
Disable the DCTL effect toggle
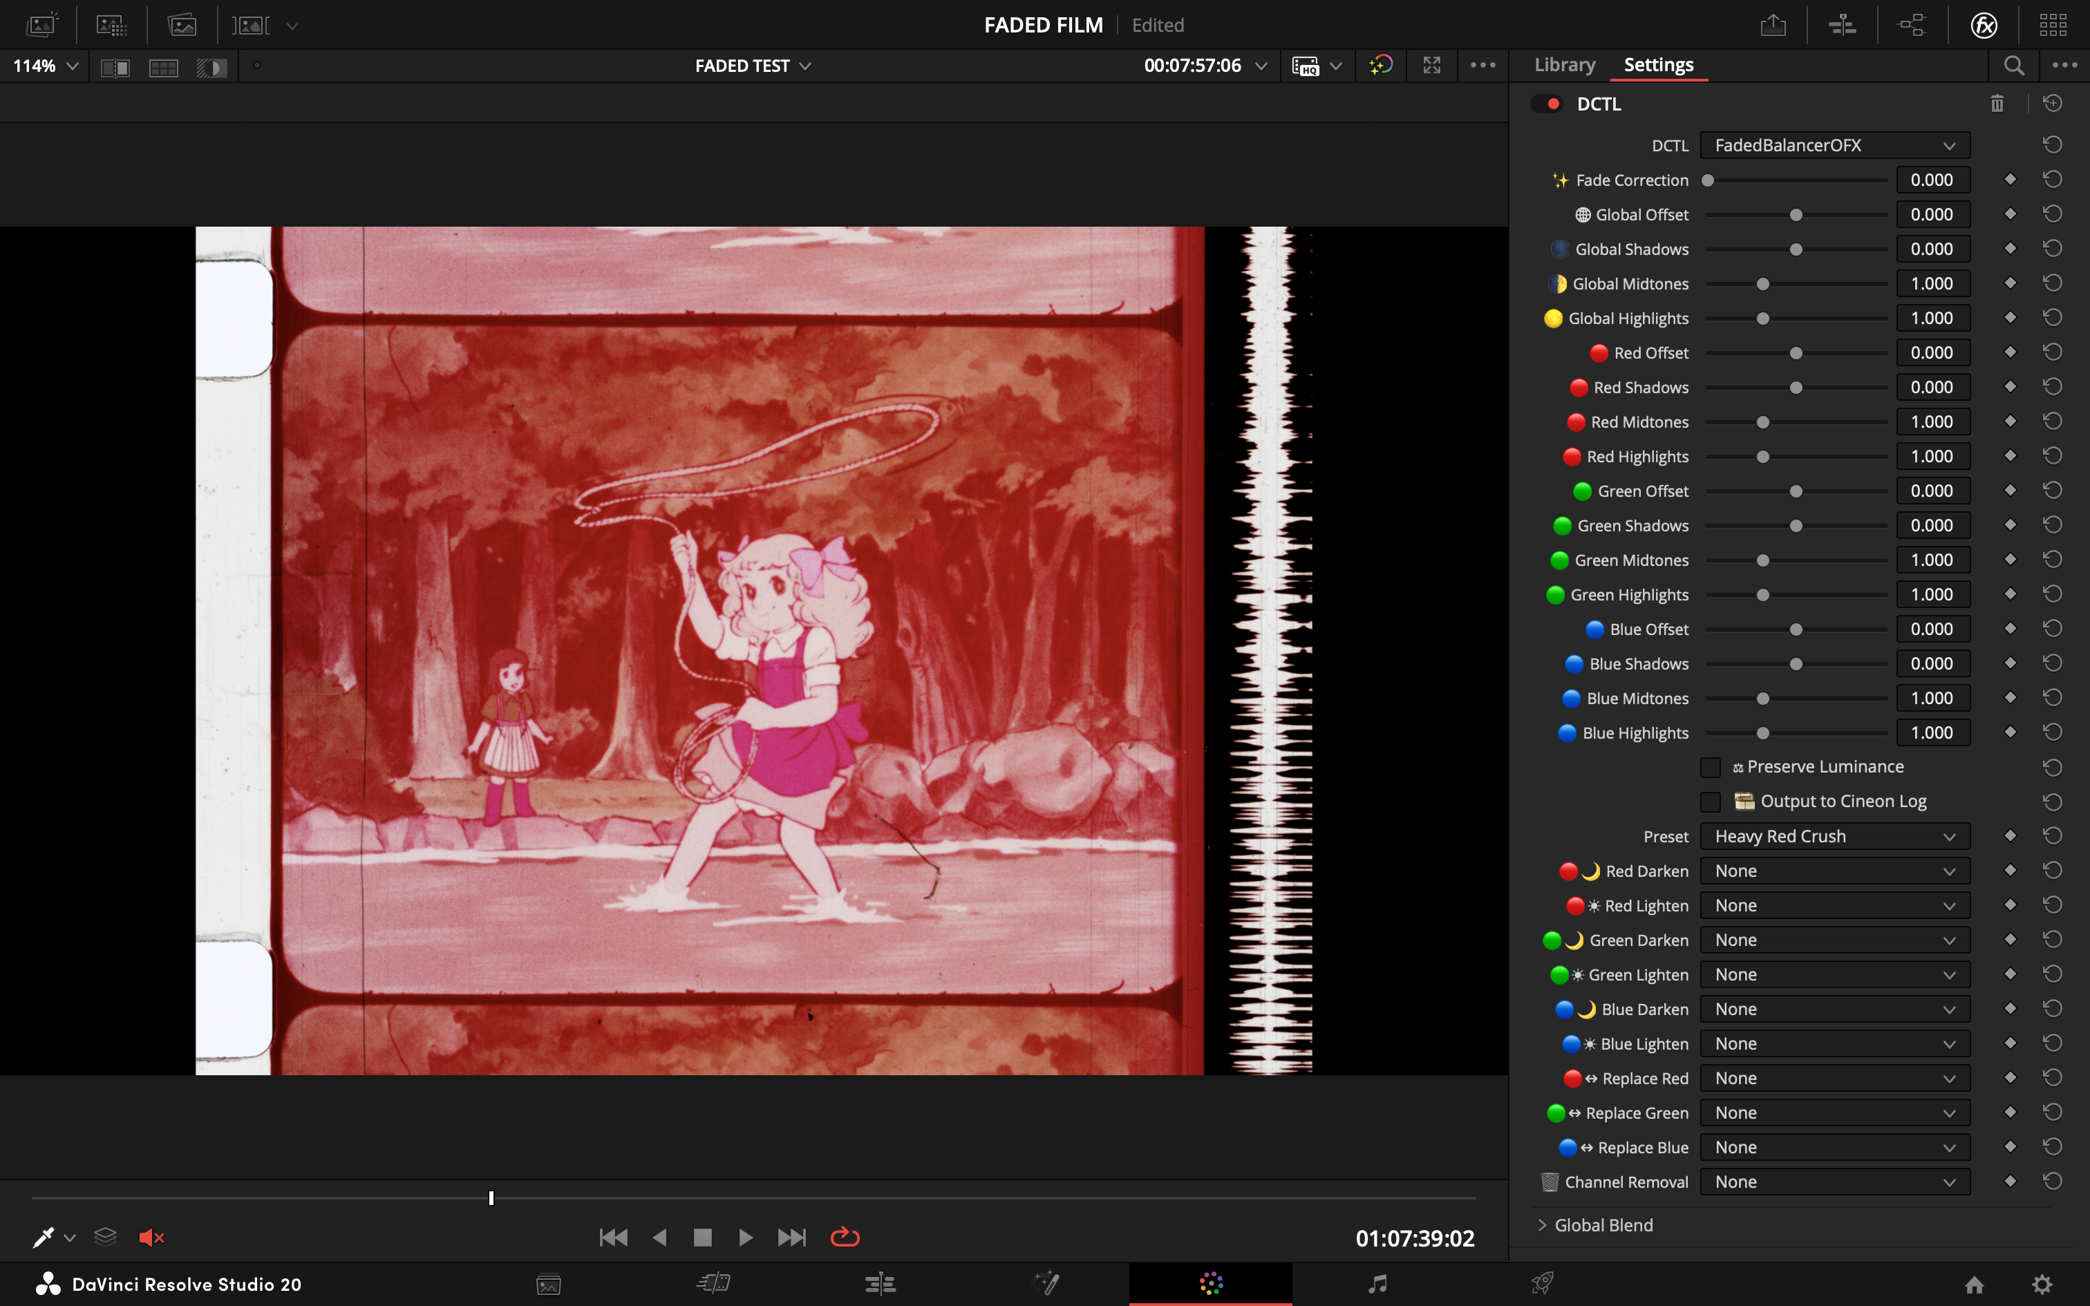click(1546, 104)
